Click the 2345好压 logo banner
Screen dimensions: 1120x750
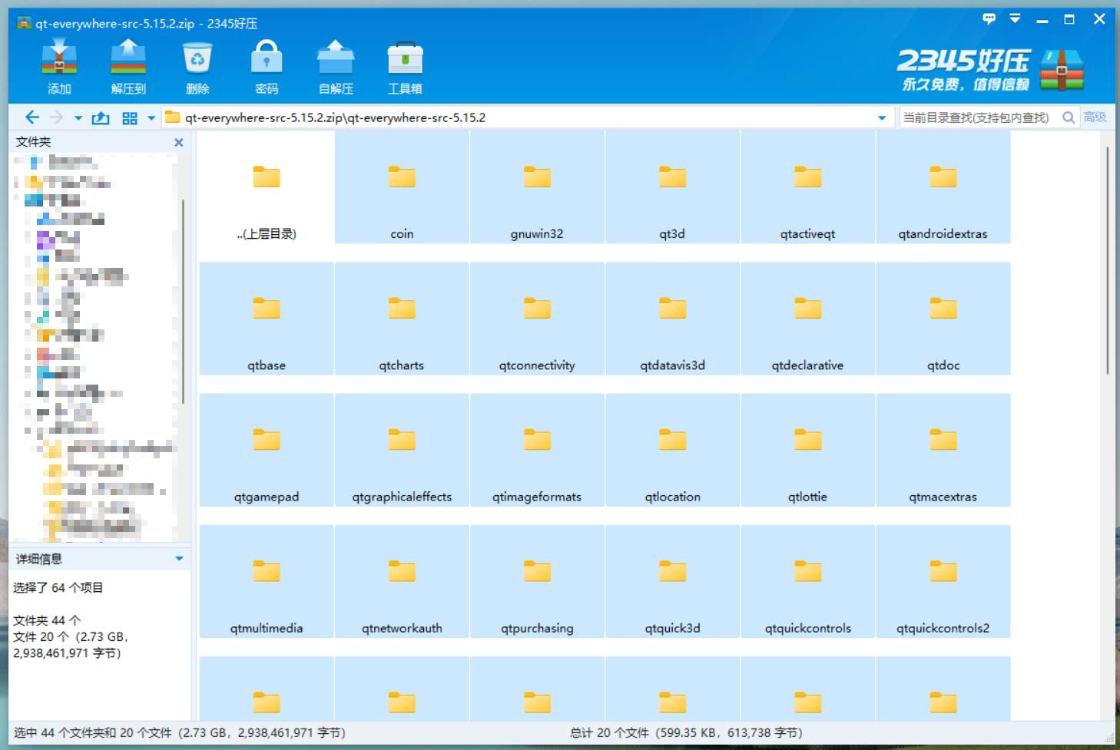991,69
